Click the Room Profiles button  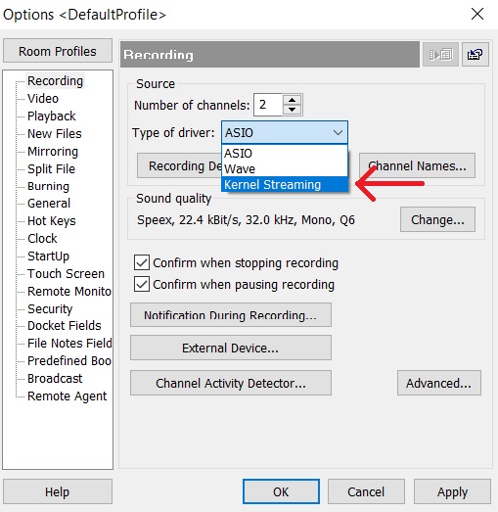(x=58, y=51)
